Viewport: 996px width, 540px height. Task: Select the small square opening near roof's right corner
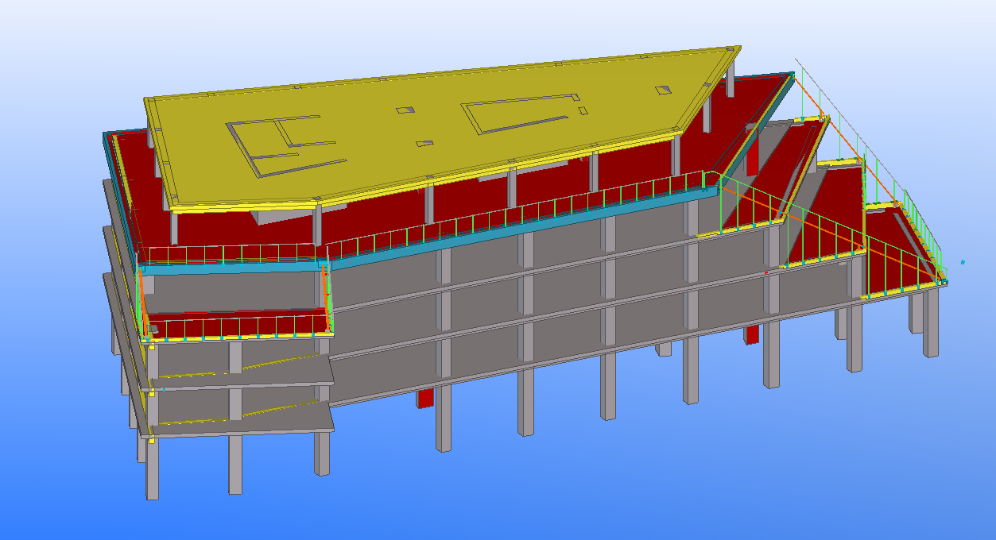662,90
